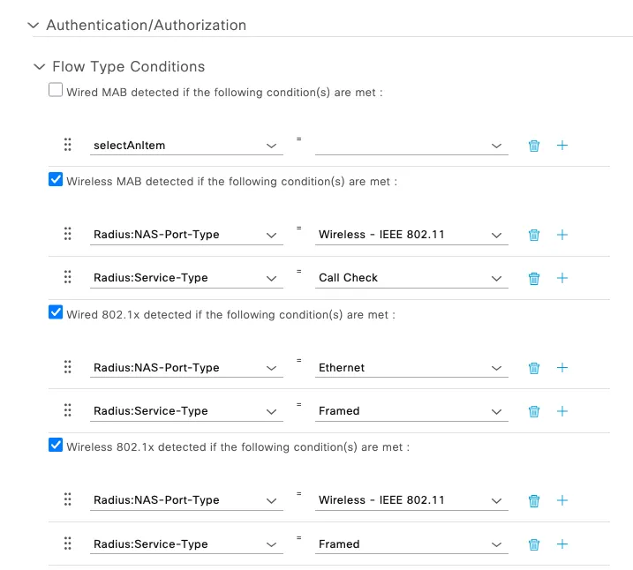Screen dimensions: 633x570
Task: Delete the Call Check Service-Type condition
Action: coord(534,278)
